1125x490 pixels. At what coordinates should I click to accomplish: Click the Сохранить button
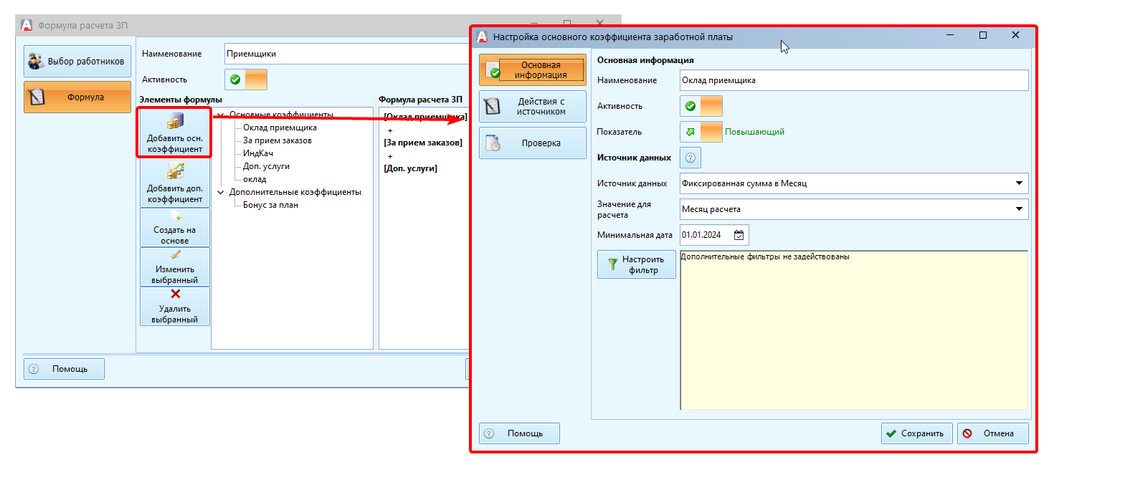click(916, 433)
